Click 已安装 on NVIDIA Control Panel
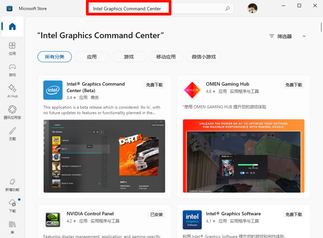This screenshot has width=323, height=238. click(157, 215)
